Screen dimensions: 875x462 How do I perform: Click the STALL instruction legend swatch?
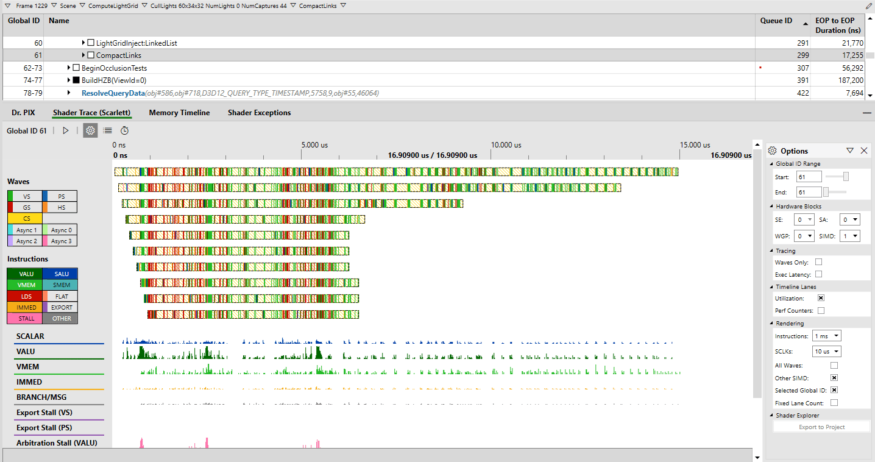click(25, 318)
